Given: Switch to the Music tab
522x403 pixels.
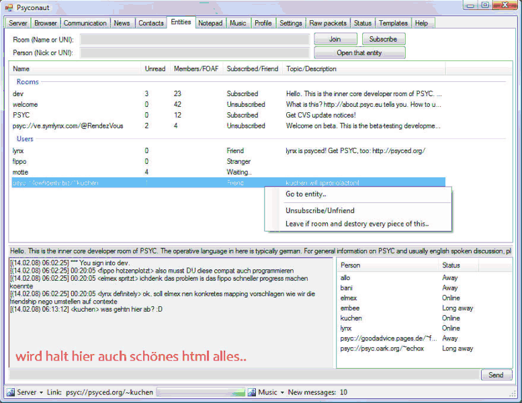Looking at the screenshot, I should (x=238, y=23).
